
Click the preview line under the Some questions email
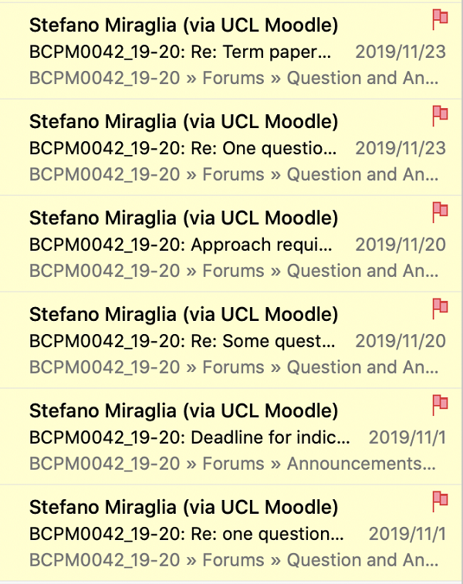[234, 368]
